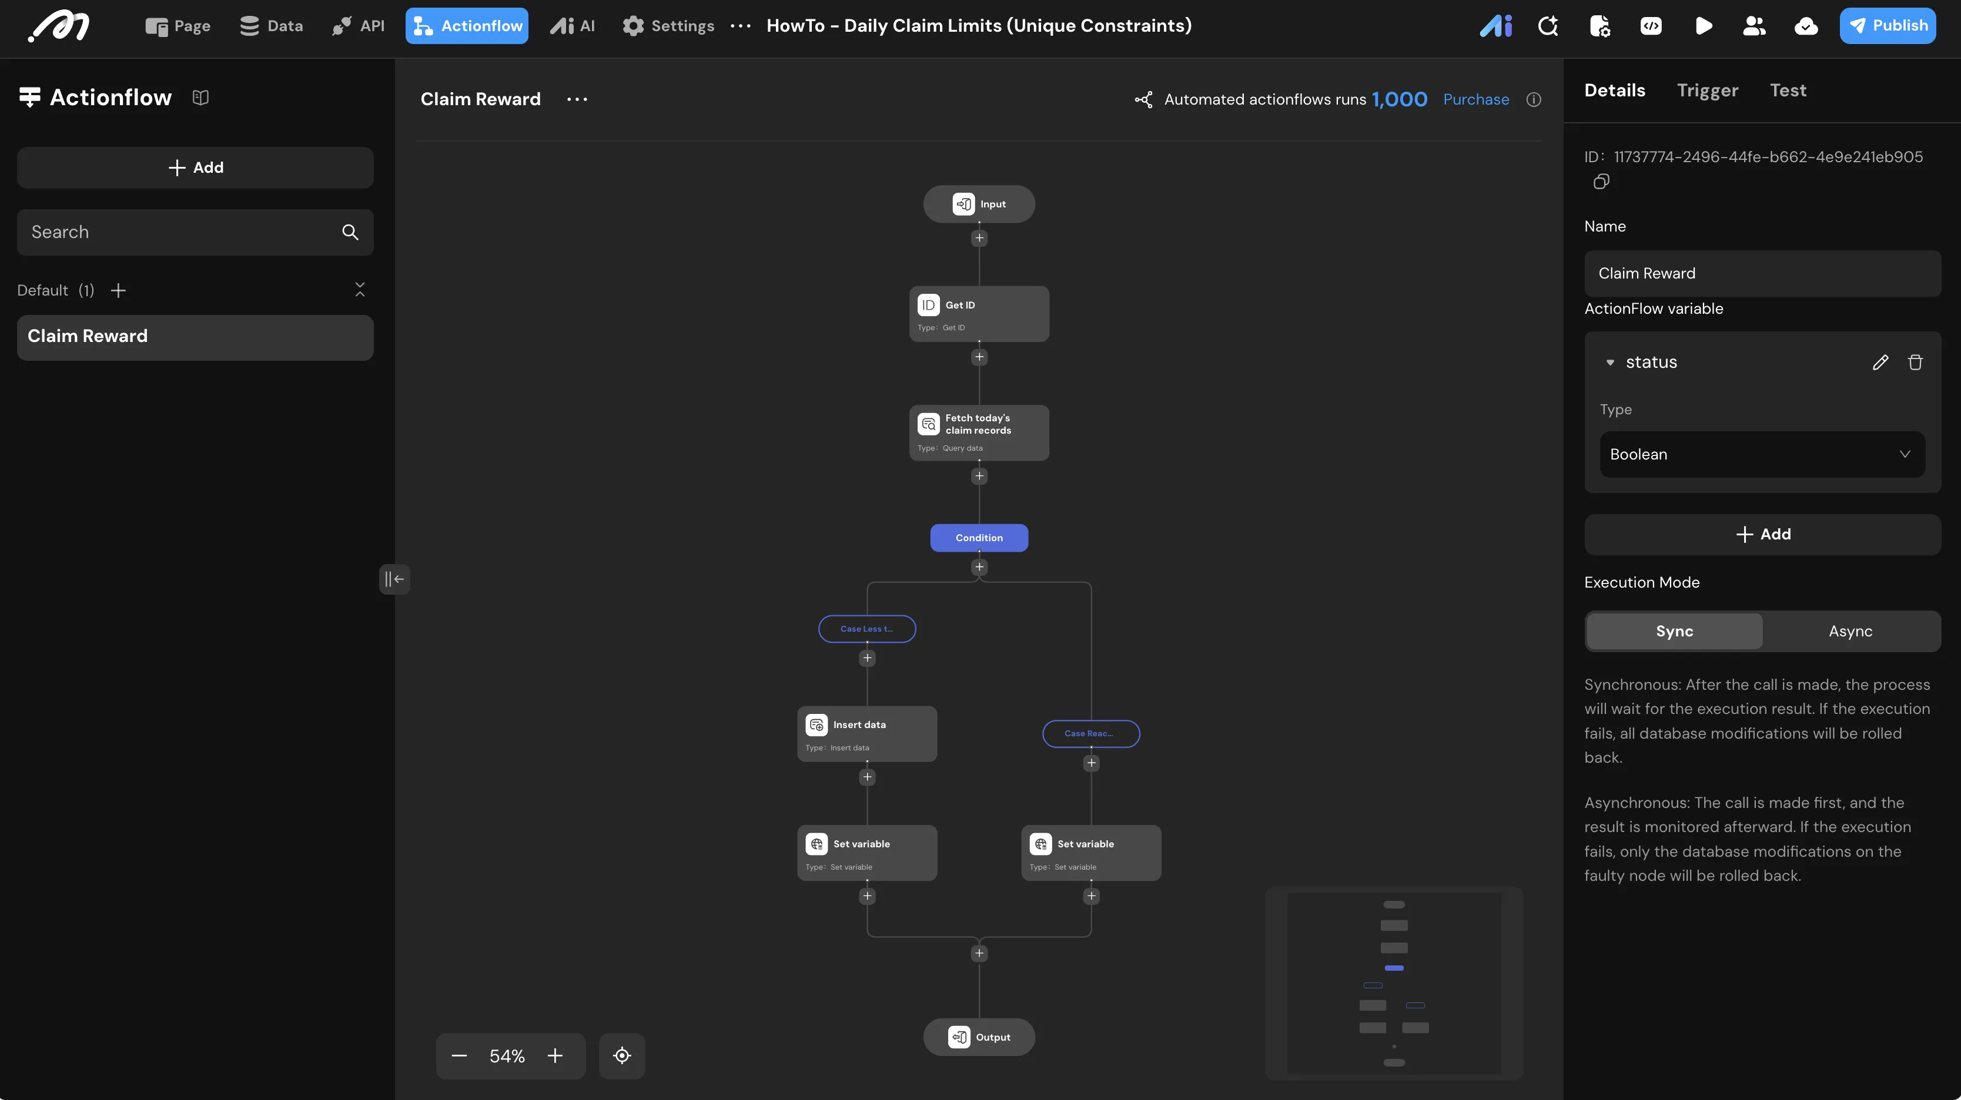Open the collaborators people icon
Viewport: 1961px width, 1100px height.
pos(1754,26)
